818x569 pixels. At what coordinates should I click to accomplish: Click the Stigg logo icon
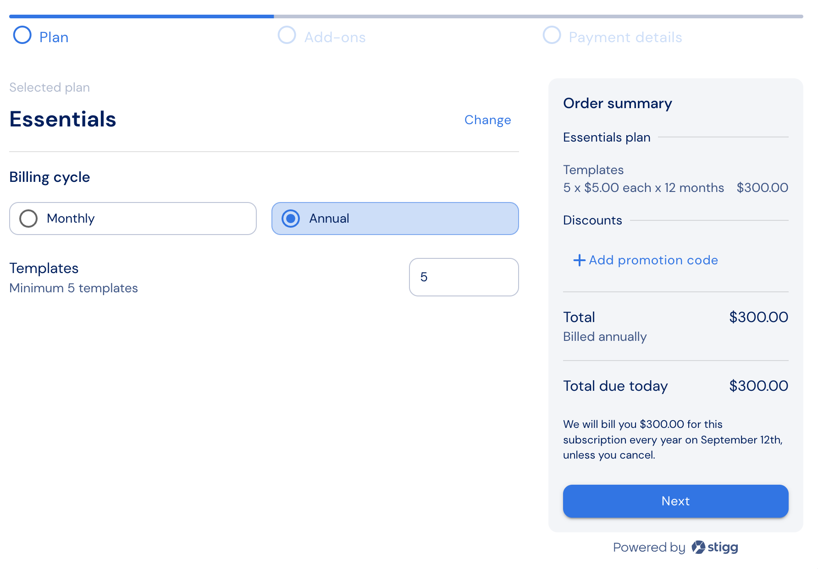[698, 547]
